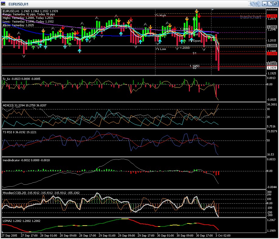Click the '29 Sep 09:00' time axis label
The width and height of the screenshot is (279, 239).
127,235
